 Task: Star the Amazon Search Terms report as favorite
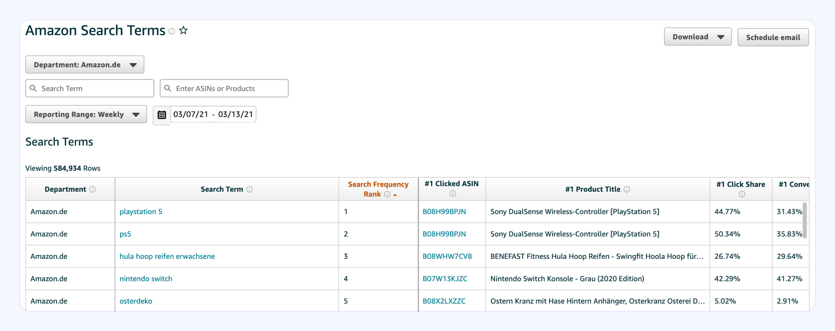tap(183, 31)
